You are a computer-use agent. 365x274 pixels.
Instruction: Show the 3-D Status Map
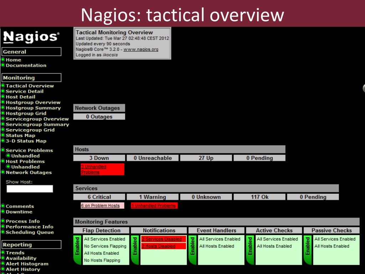tap(26, 141)
